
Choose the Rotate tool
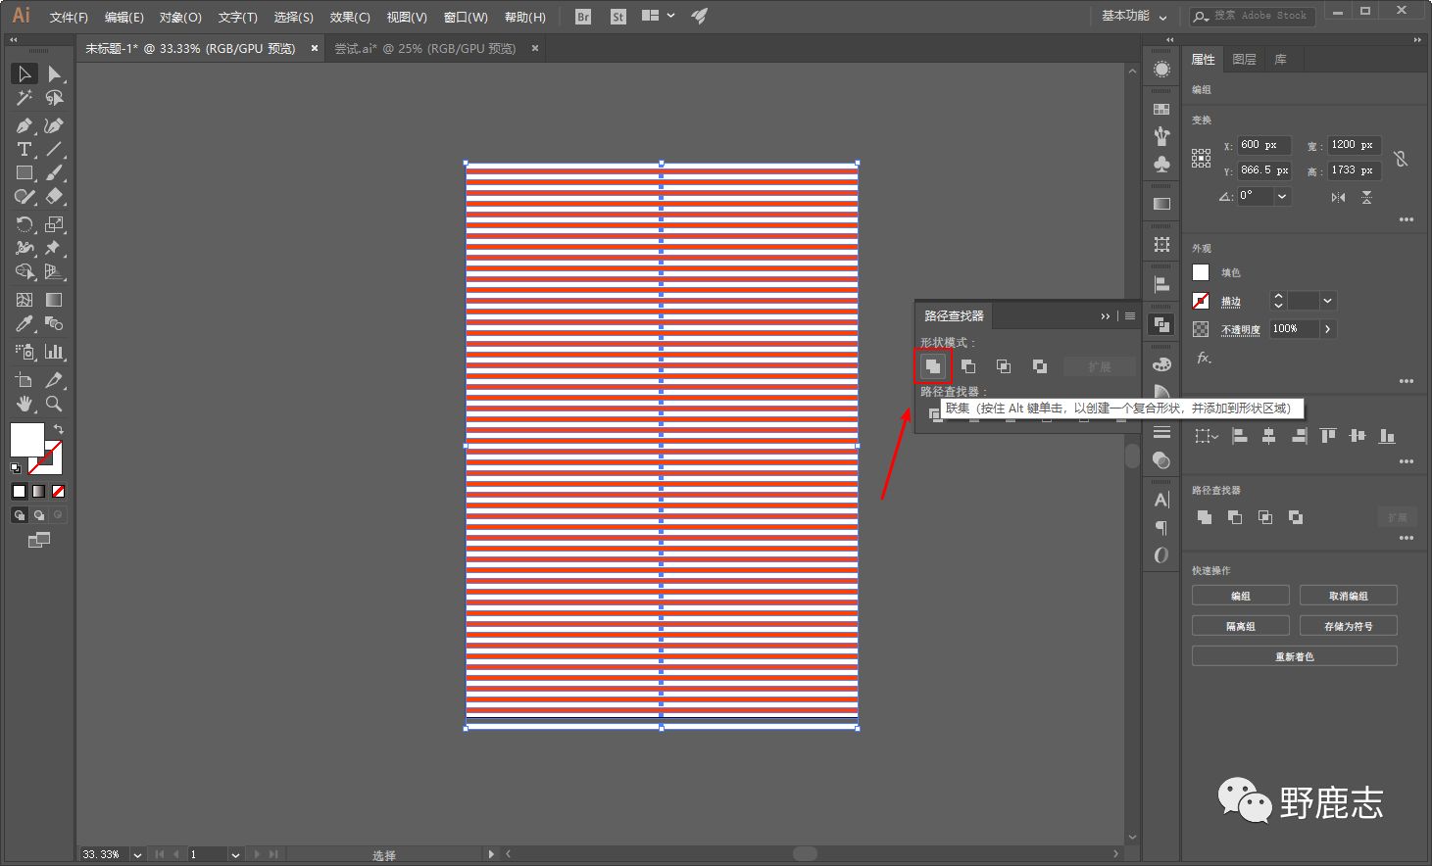[24, 224]
